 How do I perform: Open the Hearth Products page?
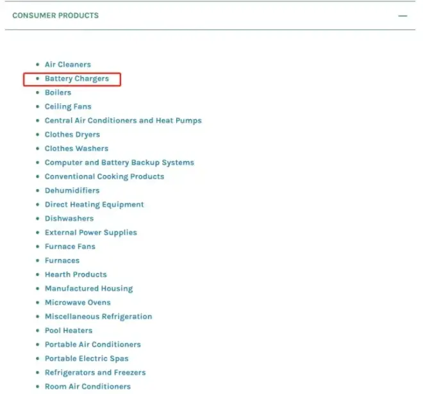(76, 275)
